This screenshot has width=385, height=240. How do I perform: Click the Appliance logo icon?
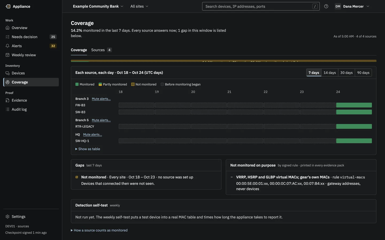[8, 6]
